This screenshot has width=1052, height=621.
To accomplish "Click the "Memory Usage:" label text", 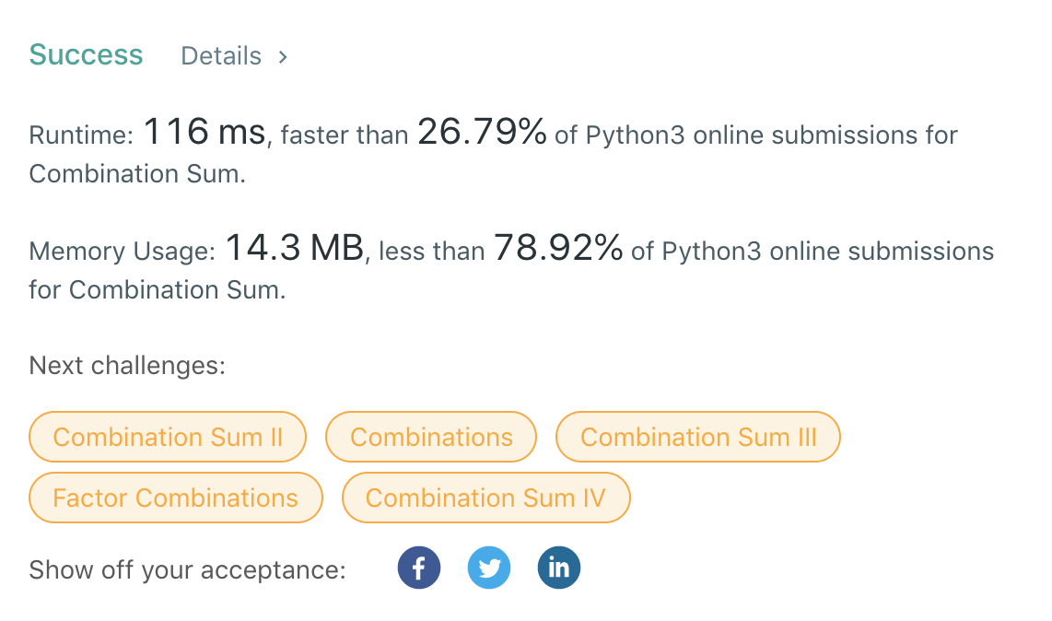I will click(x=123, y=252).
